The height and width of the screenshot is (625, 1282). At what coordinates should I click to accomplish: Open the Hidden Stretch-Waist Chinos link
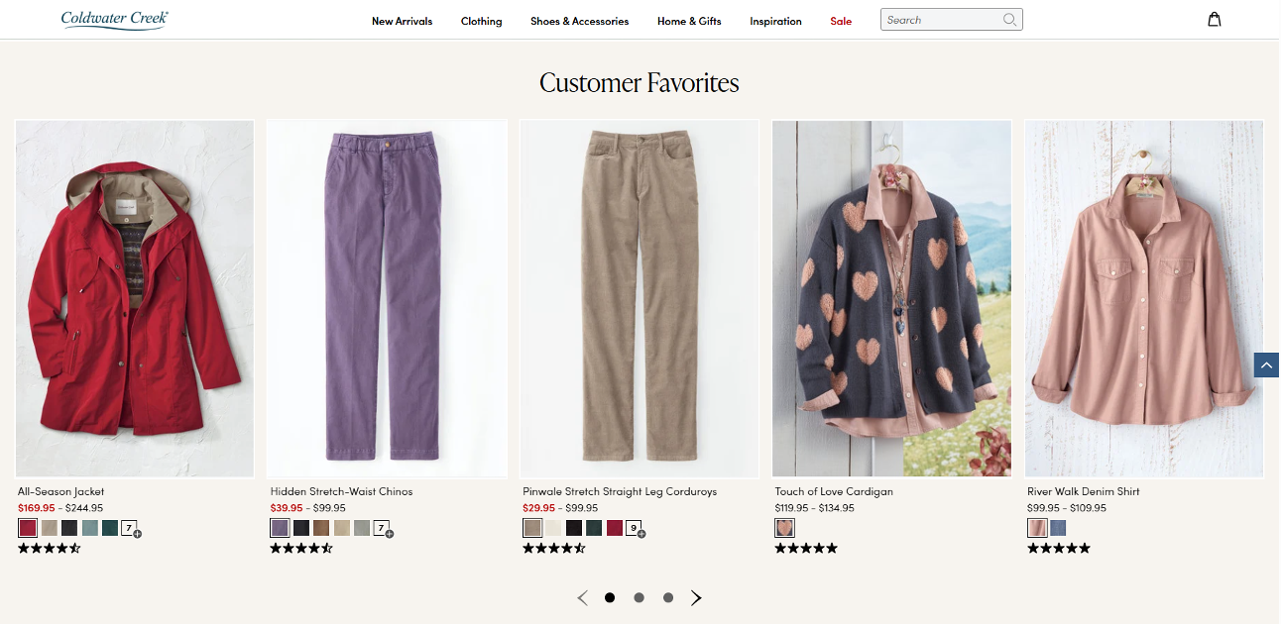click(x=341, y=491)
